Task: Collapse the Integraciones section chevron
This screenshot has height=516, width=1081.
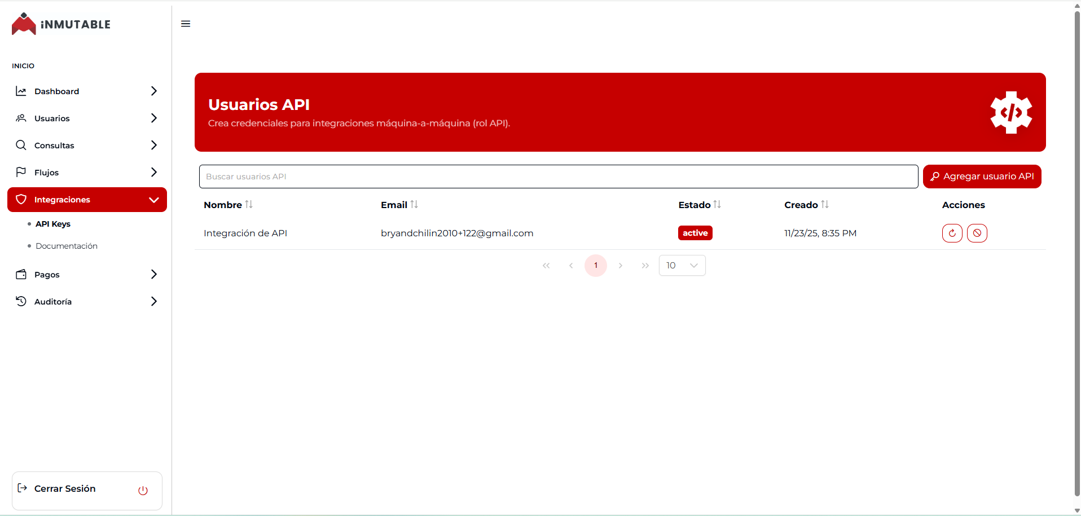Action: tap(153, 200)
